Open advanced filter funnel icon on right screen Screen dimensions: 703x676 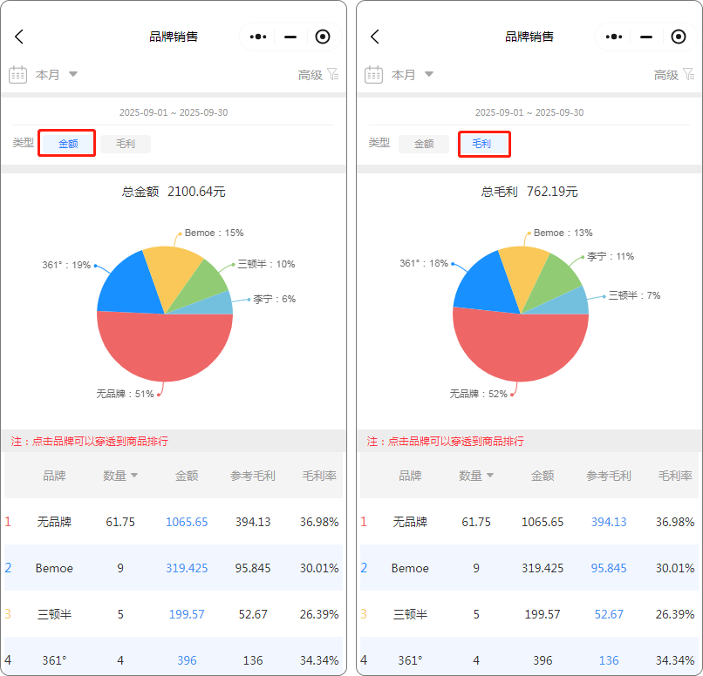pos(689,74)
